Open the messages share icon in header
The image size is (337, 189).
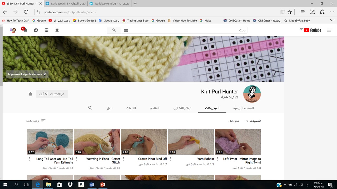click(x=36, y=30)
